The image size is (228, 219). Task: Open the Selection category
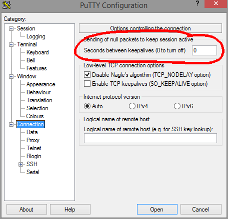tap(37, 108)
